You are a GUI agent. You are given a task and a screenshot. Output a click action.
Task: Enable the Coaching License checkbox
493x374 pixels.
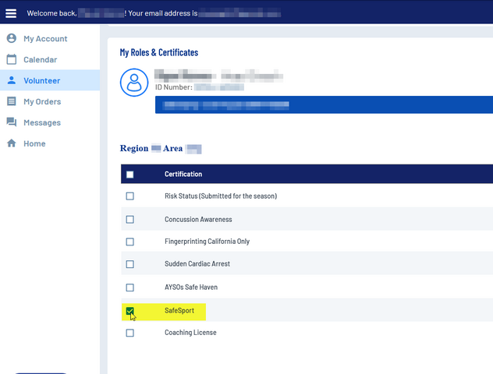(x=130, y=333)
